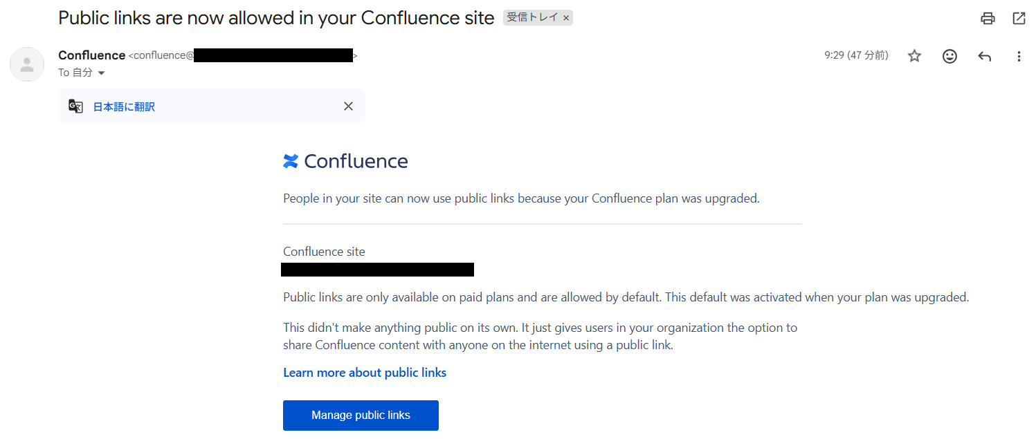The height and width of the screenshot is (439, 1036).
Task: Translate the message with 日本語に翻訳
Action: click(124, 106)
